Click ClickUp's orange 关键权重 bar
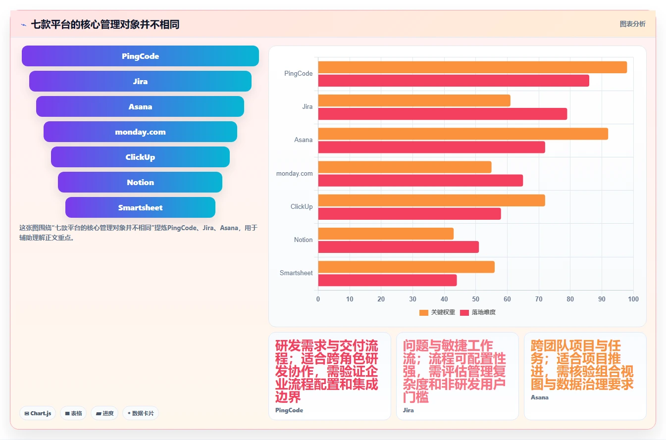Viewport: 666px width, 440px height. pyautogui.click(x=431, y=200)
